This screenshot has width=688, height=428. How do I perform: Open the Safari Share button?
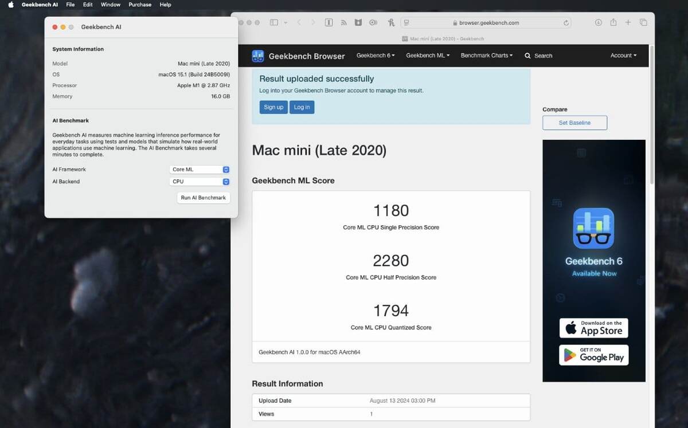(613, 22)
